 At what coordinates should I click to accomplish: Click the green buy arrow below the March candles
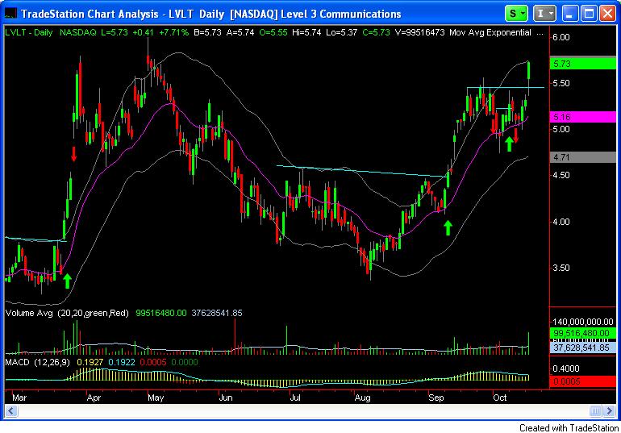67,281
